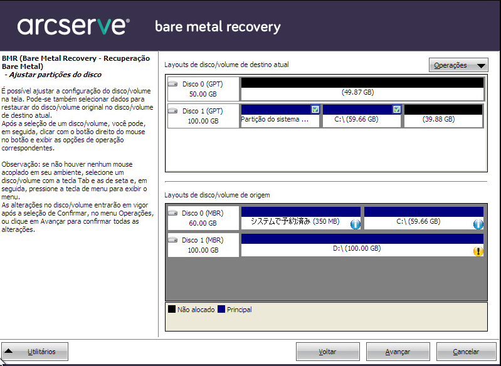The width and height of the screenshot is (501, 366).
Task: Click info icon on システムで予約済み (350 MB) volume
Action: (x=356, y=224)
